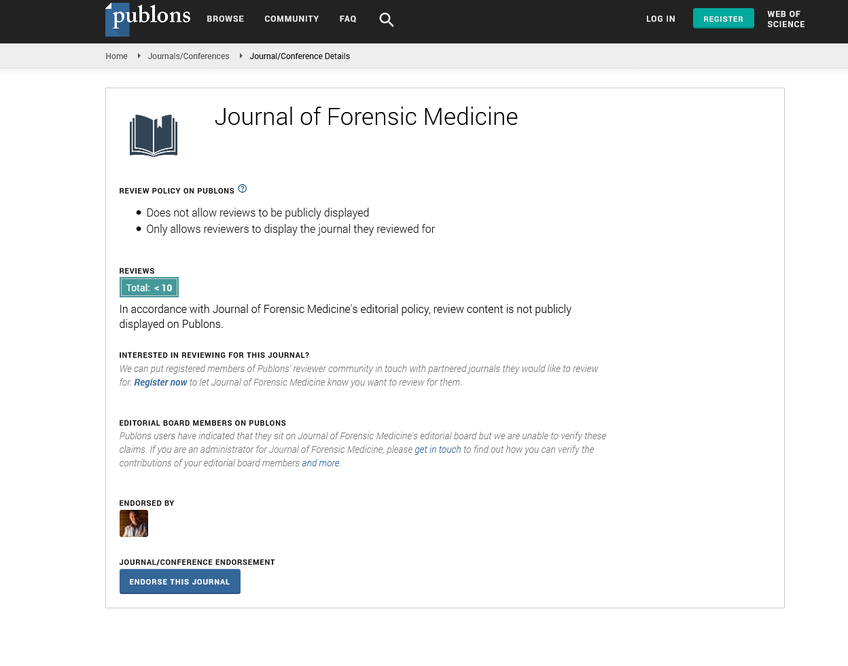Click the Journal of Forensic Medicine title

[366, 117]
